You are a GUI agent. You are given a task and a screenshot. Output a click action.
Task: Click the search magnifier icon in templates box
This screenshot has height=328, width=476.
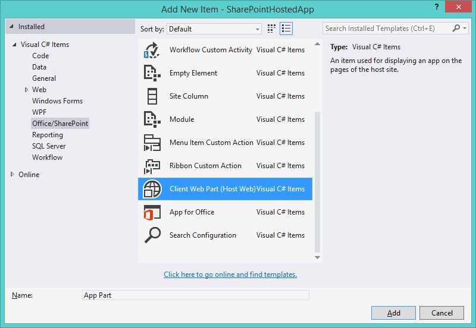(456, 28)
